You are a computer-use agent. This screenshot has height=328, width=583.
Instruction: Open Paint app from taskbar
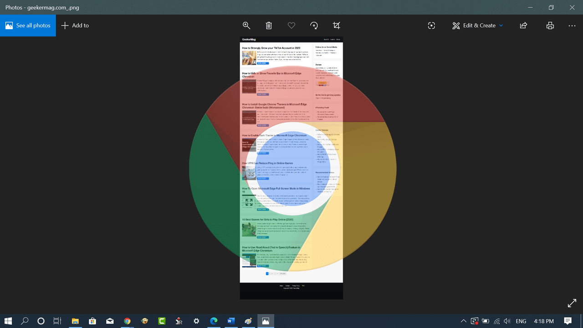[248, 321]
